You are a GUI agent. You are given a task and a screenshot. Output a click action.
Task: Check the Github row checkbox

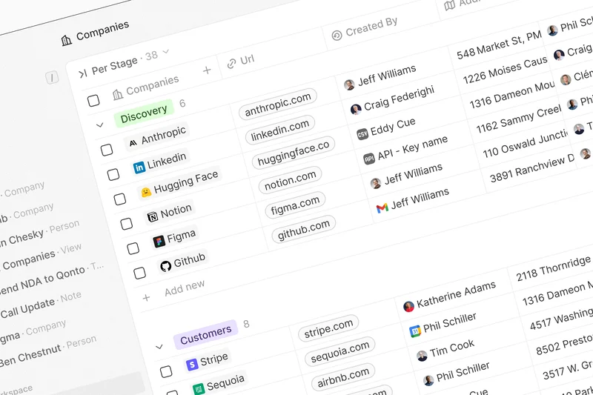[139, 273]
